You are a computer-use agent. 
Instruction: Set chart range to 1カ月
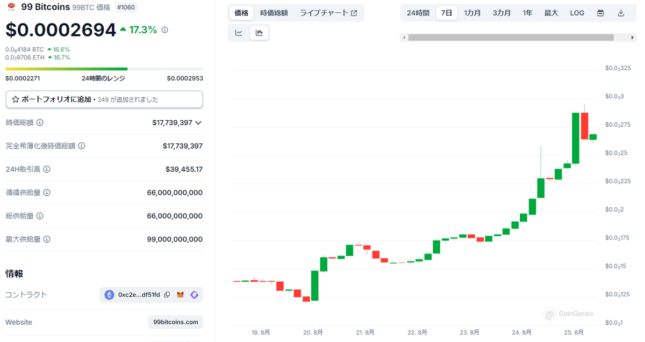click(472, 13)
